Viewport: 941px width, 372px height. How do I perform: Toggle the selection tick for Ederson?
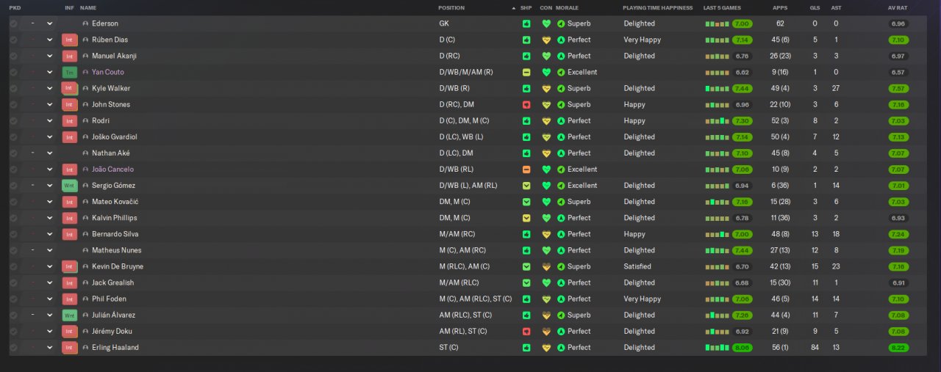click(x=13, y=23)
